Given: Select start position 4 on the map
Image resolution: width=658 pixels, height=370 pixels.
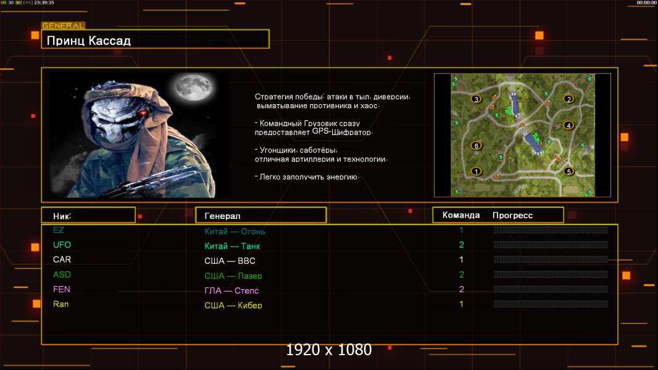Looking at the screenshot, I should point(568,125).
